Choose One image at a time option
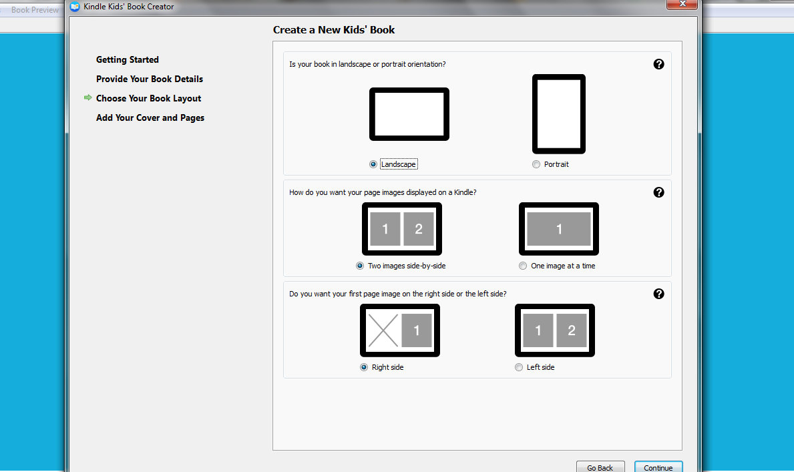 pos(523,266)
